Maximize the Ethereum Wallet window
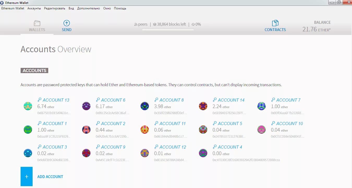 pos(339,2)
